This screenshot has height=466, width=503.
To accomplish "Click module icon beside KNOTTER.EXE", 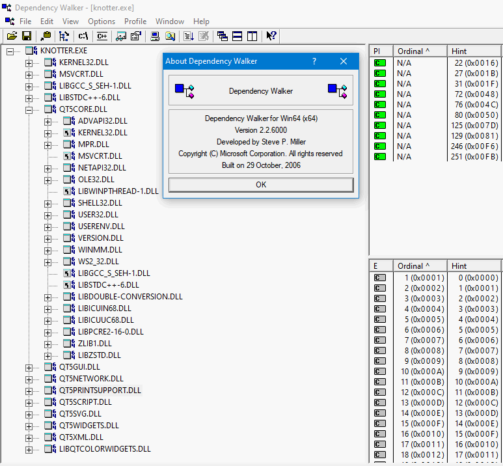I will 31,50.
